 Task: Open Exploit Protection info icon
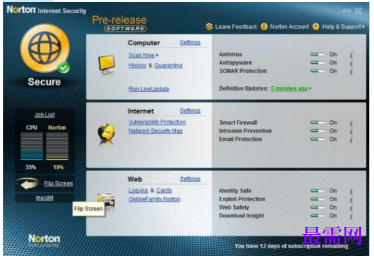pyautogui.click(x=351, y=199)
